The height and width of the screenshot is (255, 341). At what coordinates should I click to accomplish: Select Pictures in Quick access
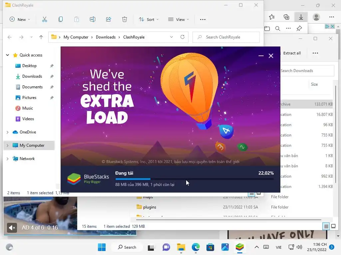pos(29,98)
